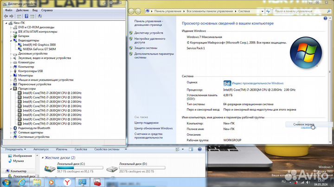Click Свойства системы in Explorer command bar
Screen dimensions: 334x187
click(107, 150)
